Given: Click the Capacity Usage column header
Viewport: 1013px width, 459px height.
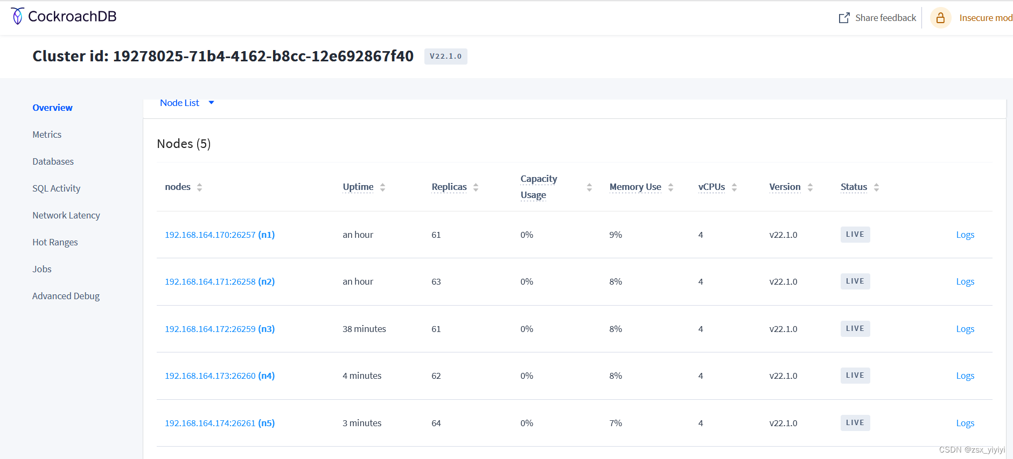Looking at the screenshot, I should [x=539, y=187].
